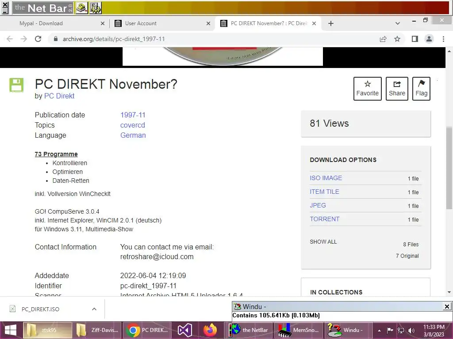Screen dimensions: 453x339
Task: Click the 1997-11 publication date link
Action: coord(133,115)
